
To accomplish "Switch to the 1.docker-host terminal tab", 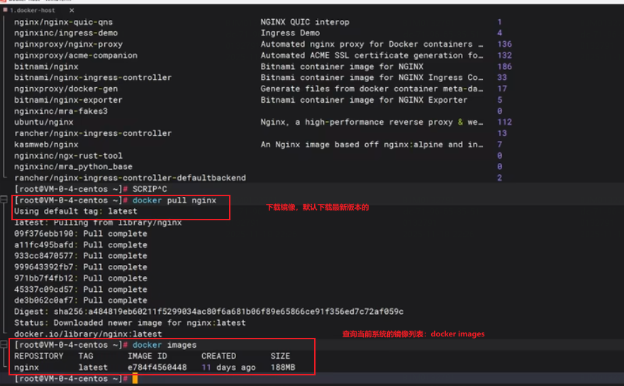I will [x=32, y=11].
